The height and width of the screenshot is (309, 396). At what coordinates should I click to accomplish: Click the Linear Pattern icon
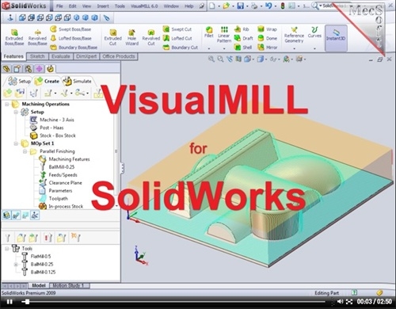click(x=224, y=35)
